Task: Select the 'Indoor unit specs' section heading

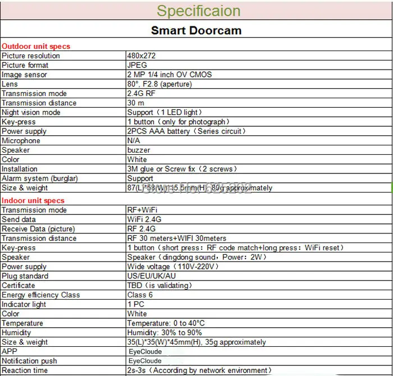Action: point(33,201)
